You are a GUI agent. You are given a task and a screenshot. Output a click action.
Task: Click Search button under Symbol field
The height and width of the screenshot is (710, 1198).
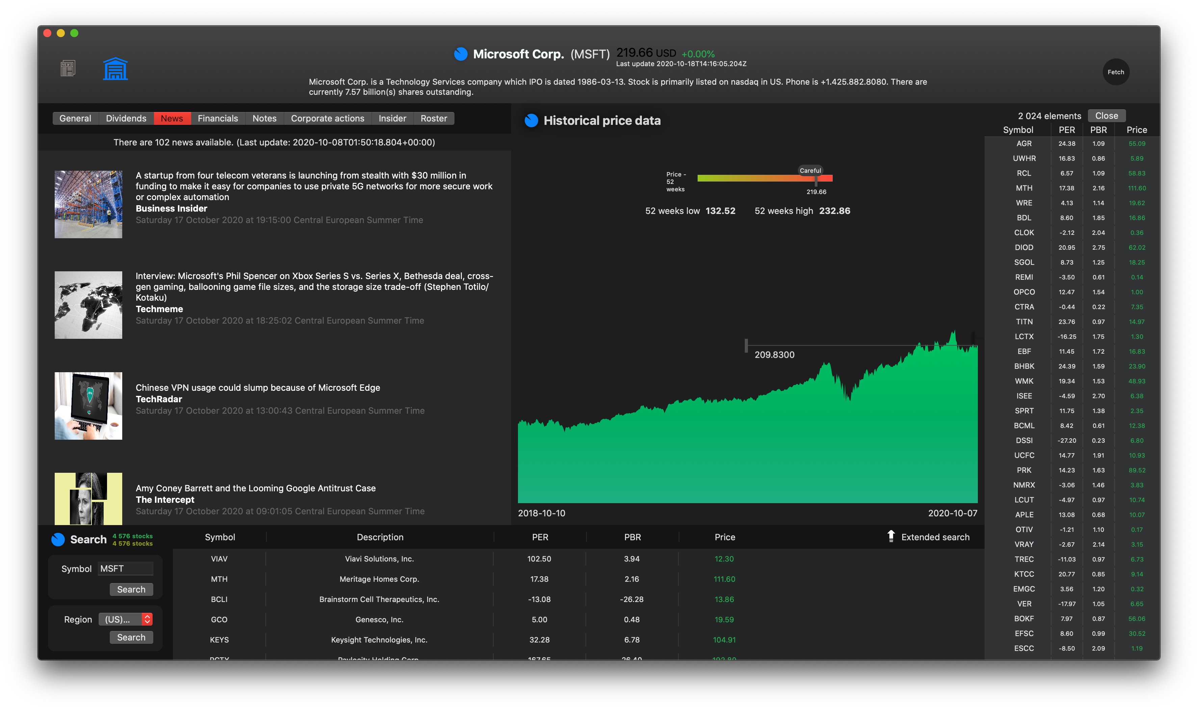coord(131,590)
